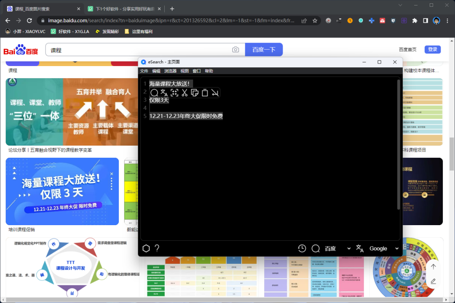Viewport: 455px width, 303px height.
Task: Open Baidu image search via the camera icon
Action: tap(236, 49)
